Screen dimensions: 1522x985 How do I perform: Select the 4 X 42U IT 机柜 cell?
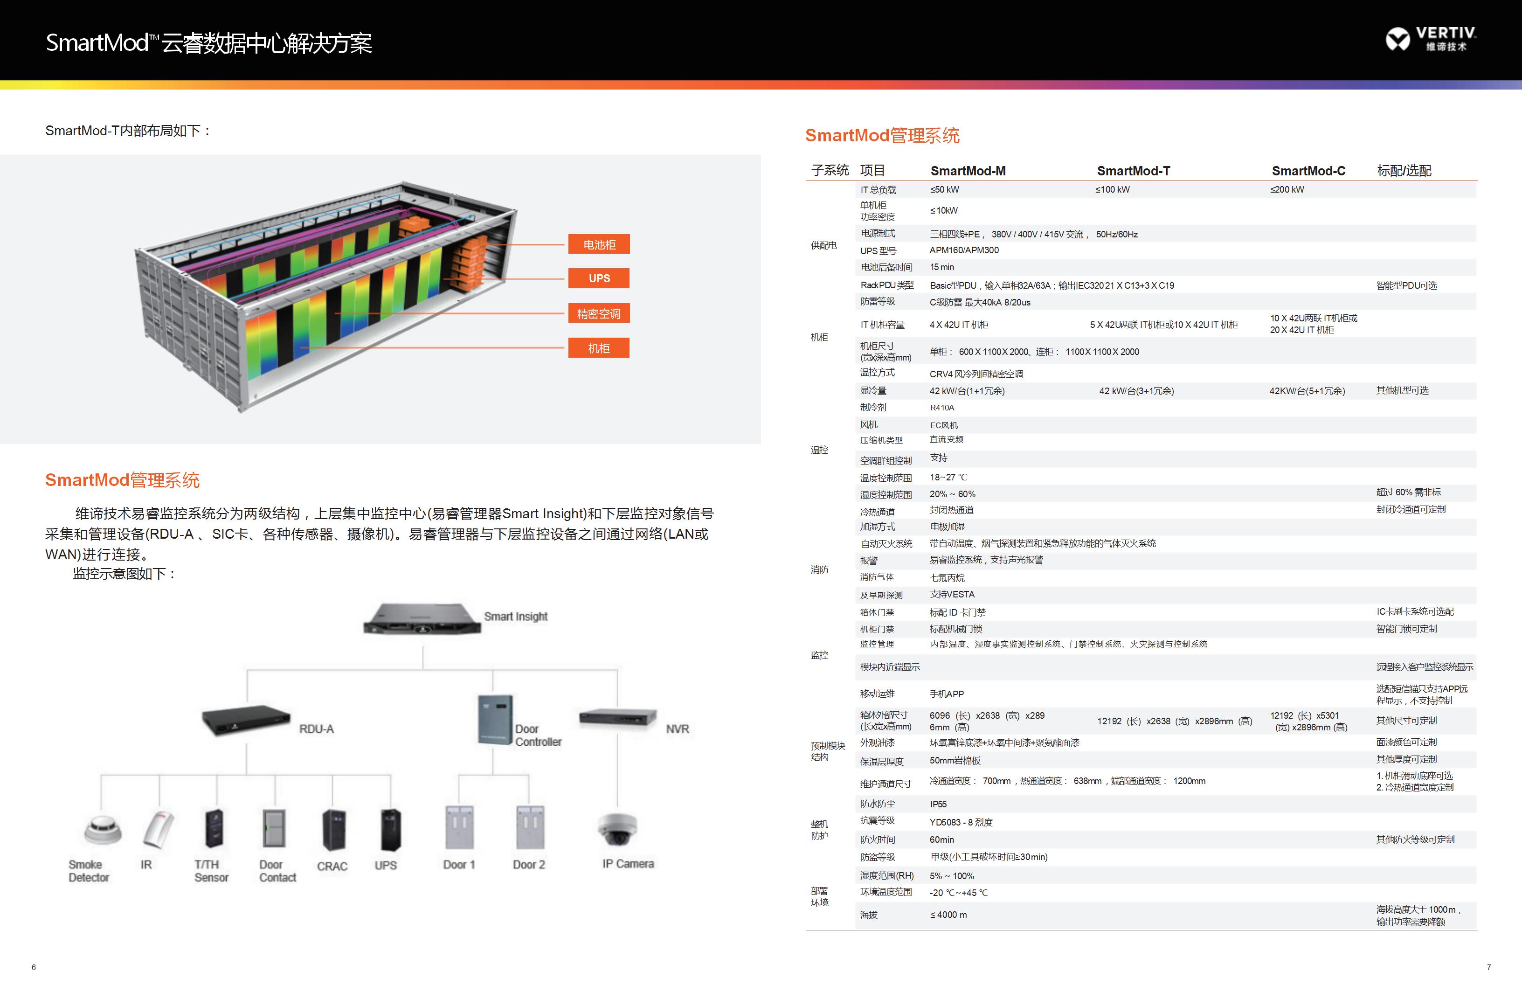coord(959,324)
